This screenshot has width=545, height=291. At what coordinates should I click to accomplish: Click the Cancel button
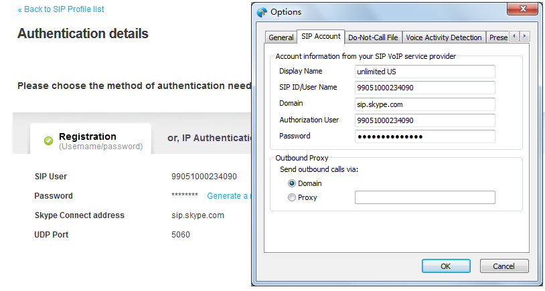click(504, 266)
